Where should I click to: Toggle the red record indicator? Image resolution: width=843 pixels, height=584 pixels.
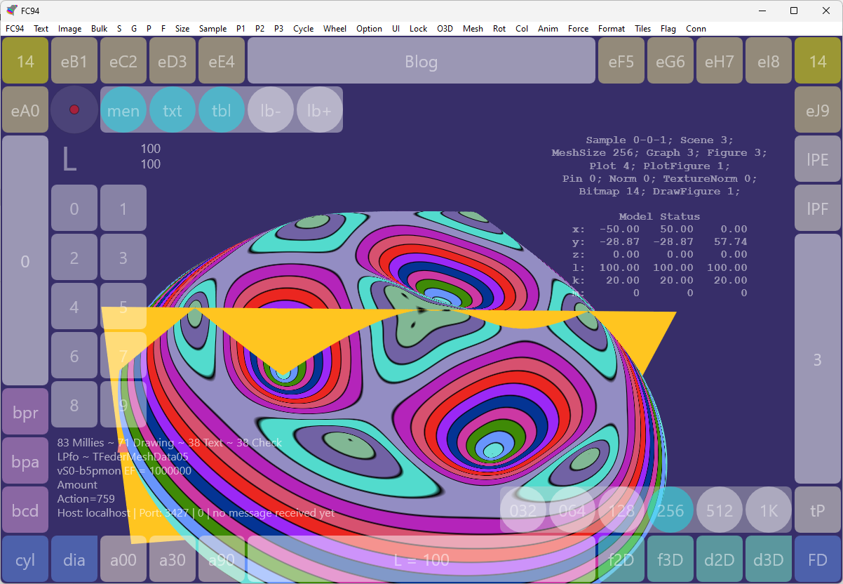(74, 110)
